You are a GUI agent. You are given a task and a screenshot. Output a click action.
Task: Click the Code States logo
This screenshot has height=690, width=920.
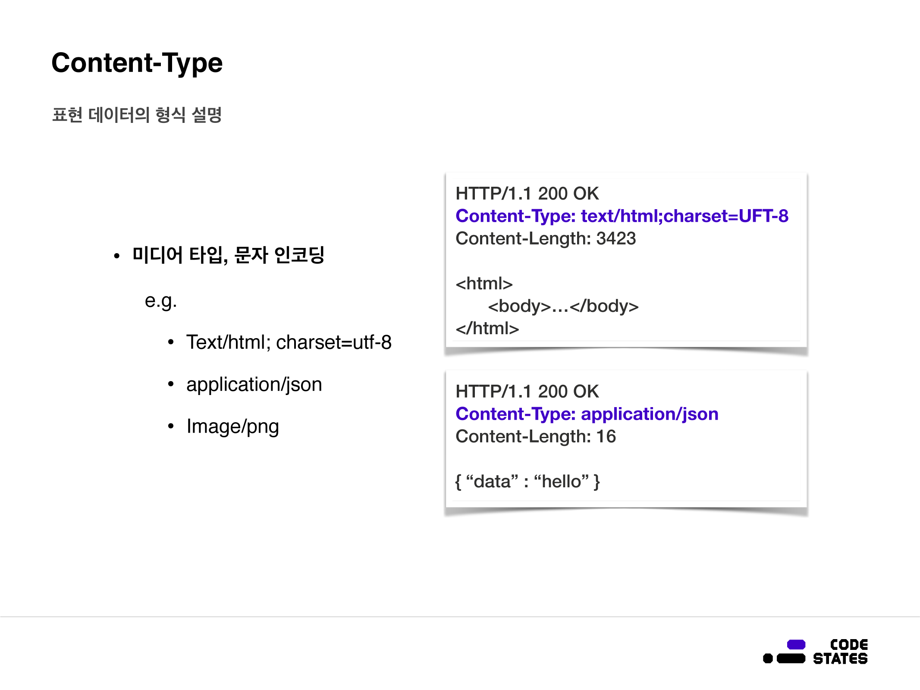(815, 652)
